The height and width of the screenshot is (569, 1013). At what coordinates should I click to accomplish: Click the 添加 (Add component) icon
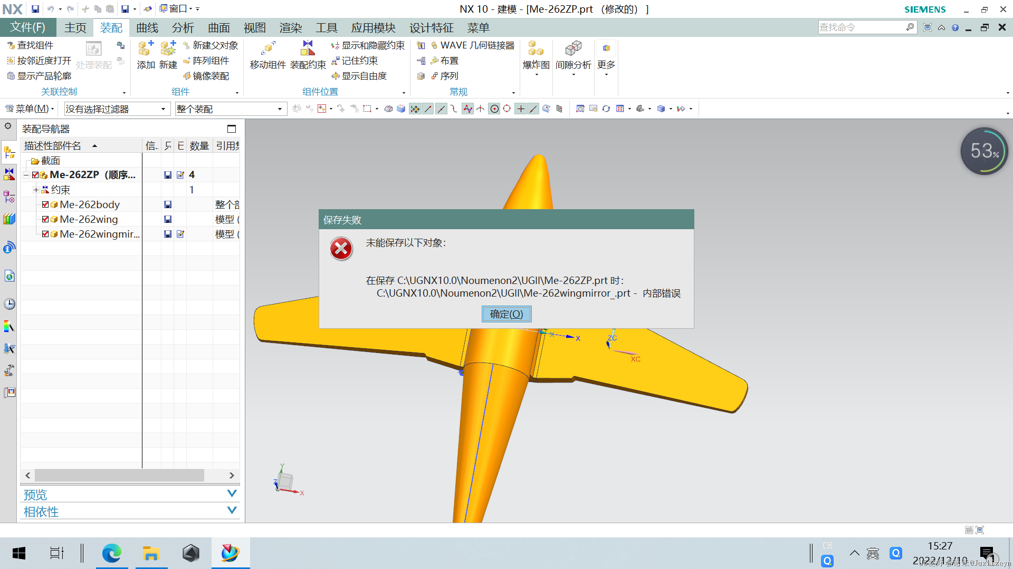point(146,48)
